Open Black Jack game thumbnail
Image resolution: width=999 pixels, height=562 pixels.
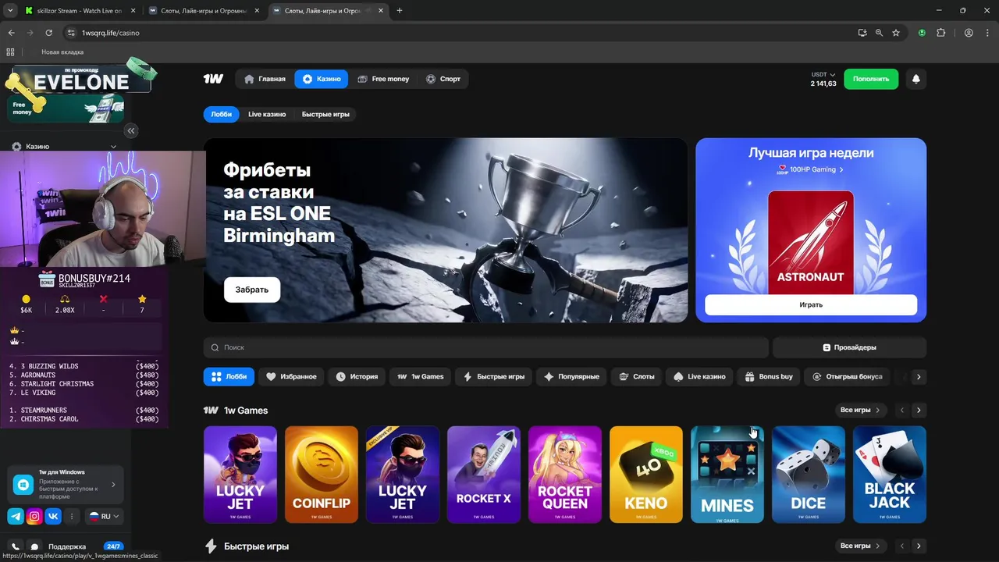pyautogui.click(x=890, y=475)
